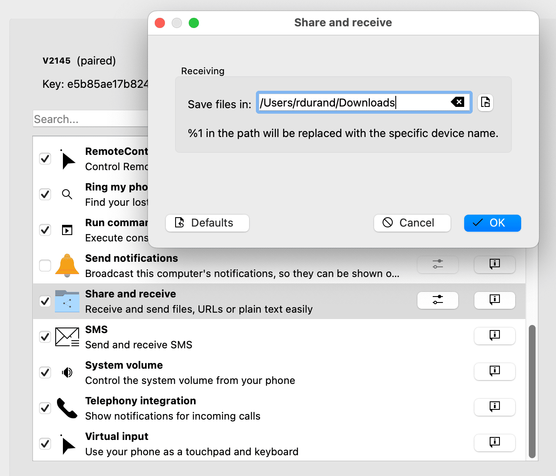The image size is (556, 476).
Task: Open Share and receive settings sliders button
Action: coord(437,300)
